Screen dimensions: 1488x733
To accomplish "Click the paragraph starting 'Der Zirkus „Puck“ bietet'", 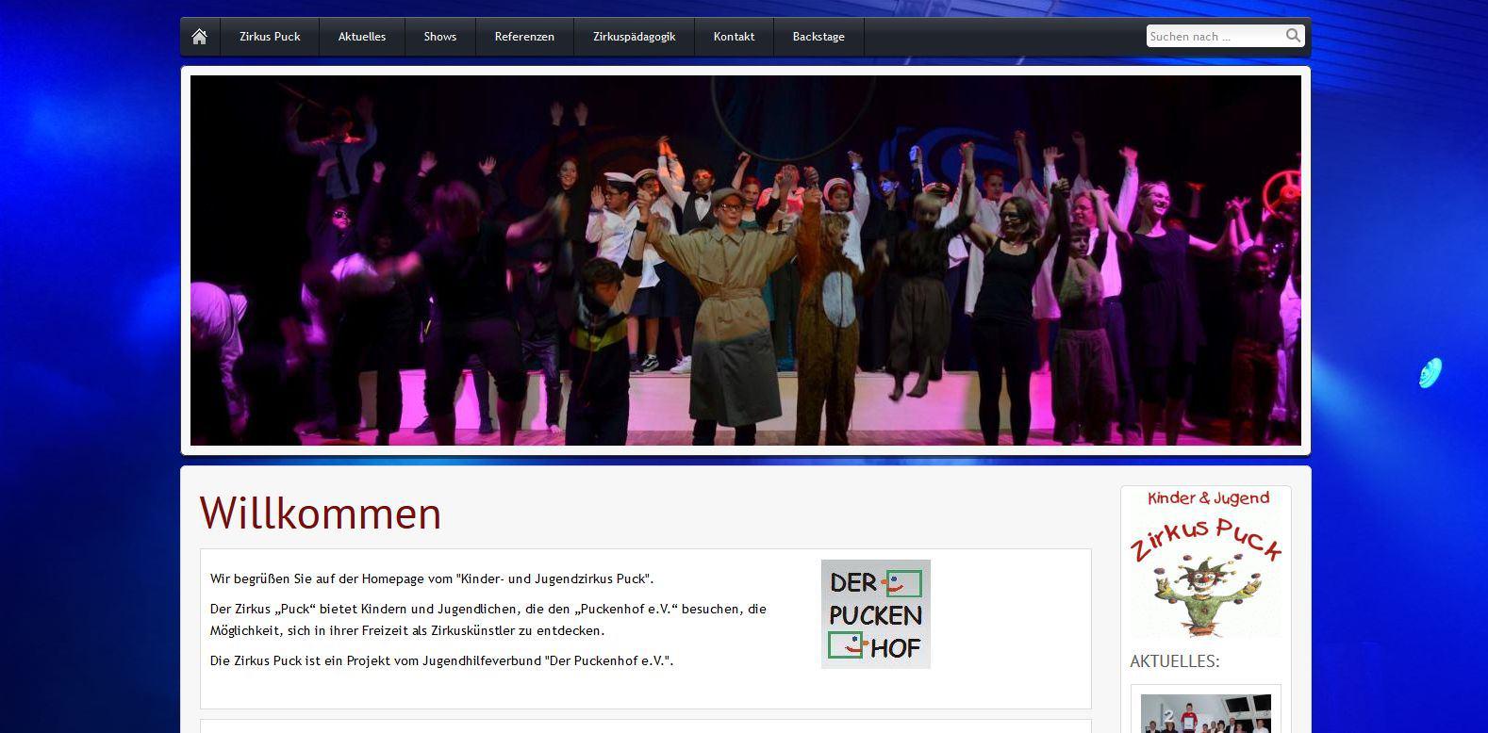I will point(488,620).
